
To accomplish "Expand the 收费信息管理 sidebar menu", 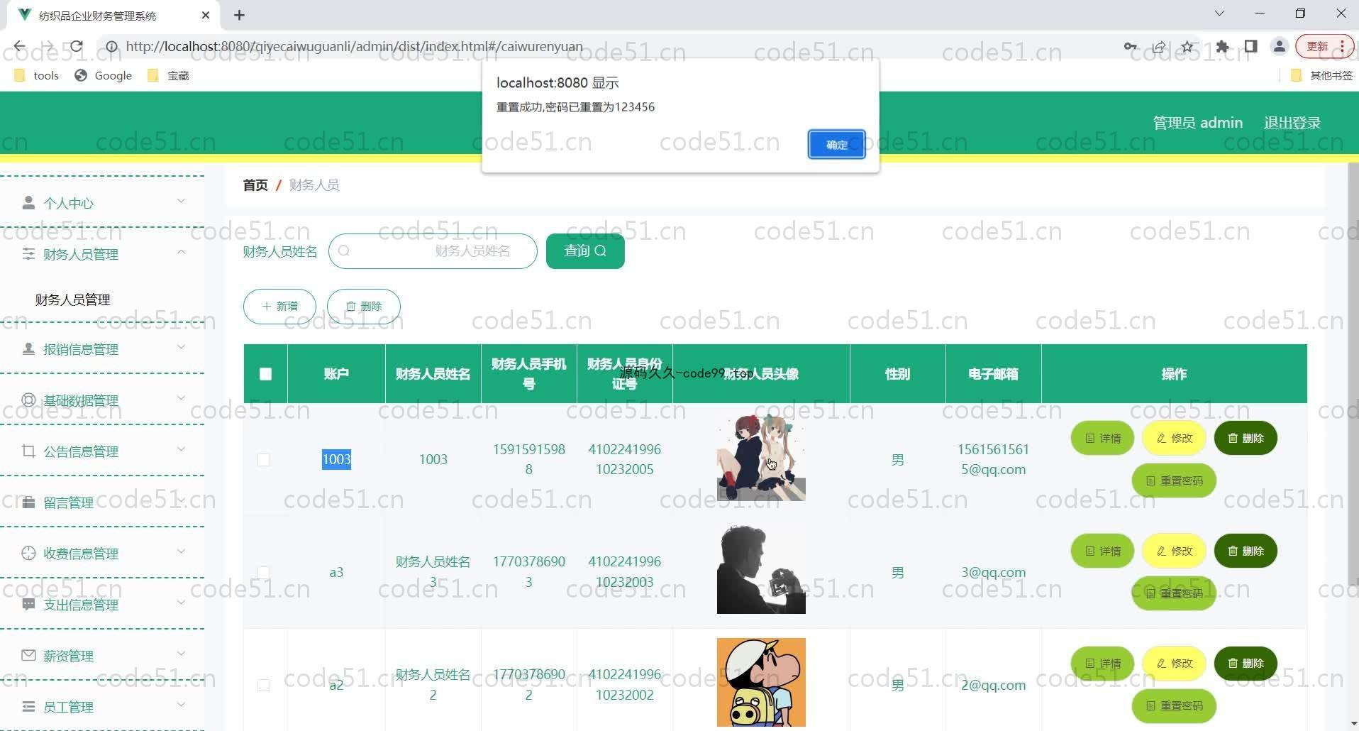I will tap(103, 554).
